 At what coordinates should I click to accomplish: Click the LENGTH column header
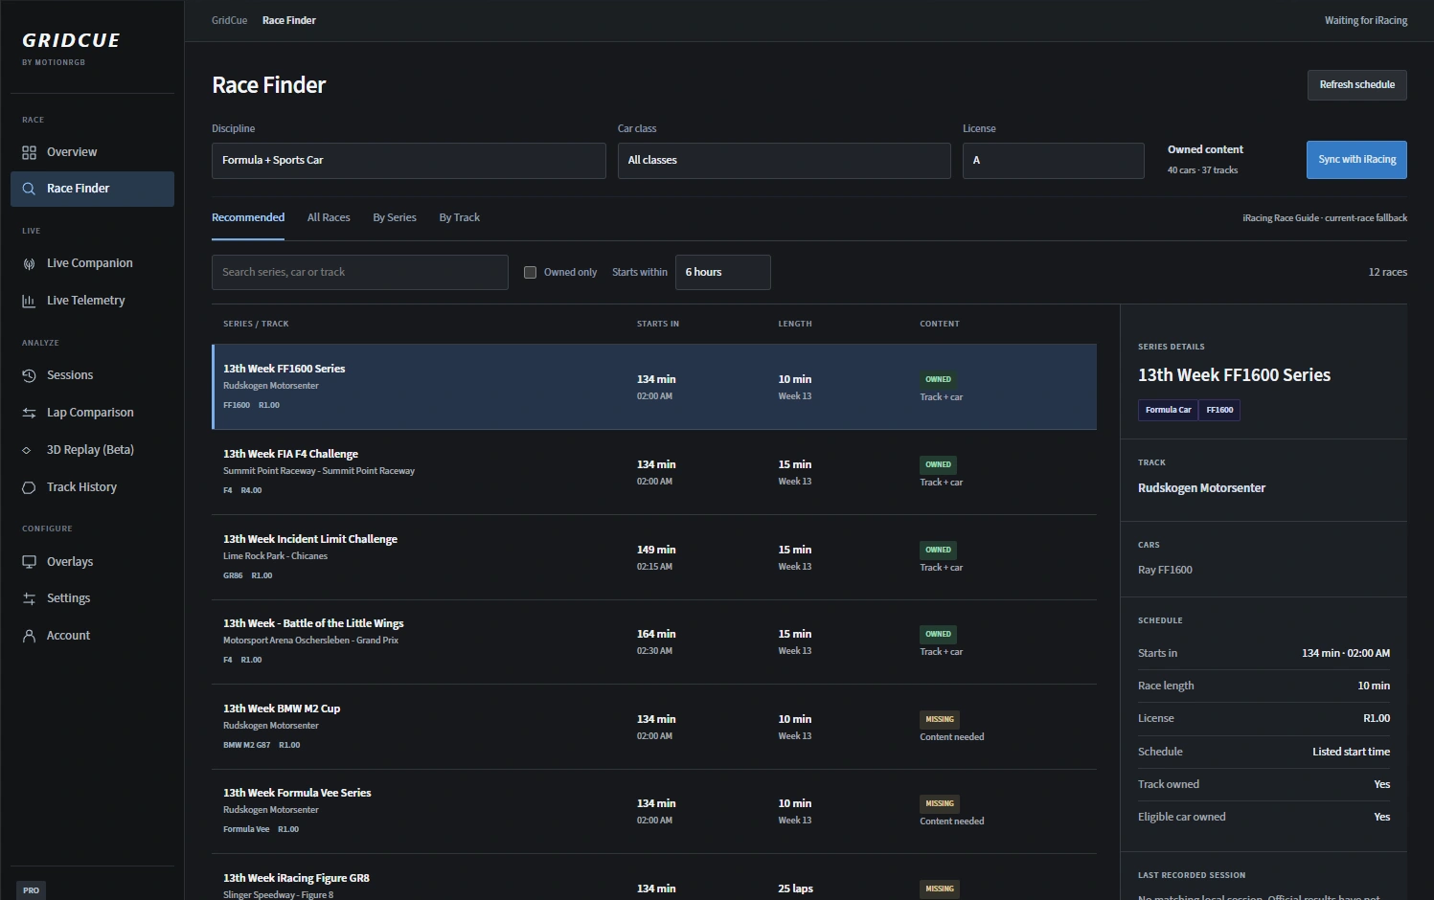coord(795,325)
